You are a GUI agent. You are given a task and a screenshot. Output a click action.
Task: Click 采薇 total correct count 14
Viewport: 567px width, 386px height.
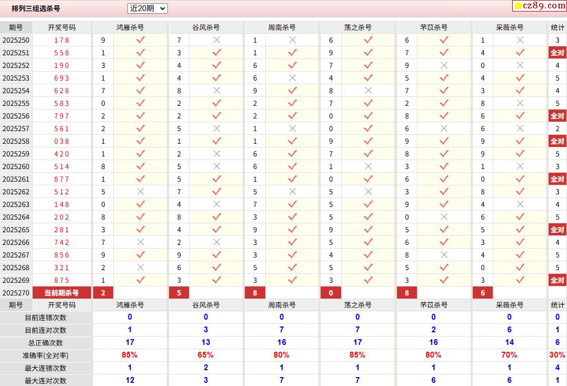coord(509,342)
